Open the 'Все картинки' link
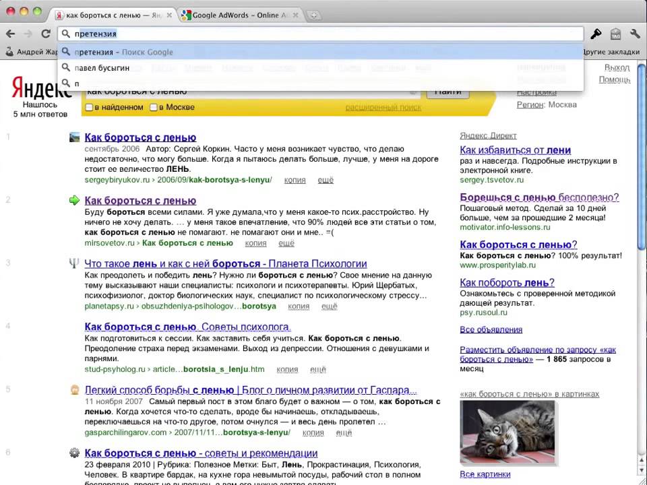 pyautogui.click(x=485, y=474)
